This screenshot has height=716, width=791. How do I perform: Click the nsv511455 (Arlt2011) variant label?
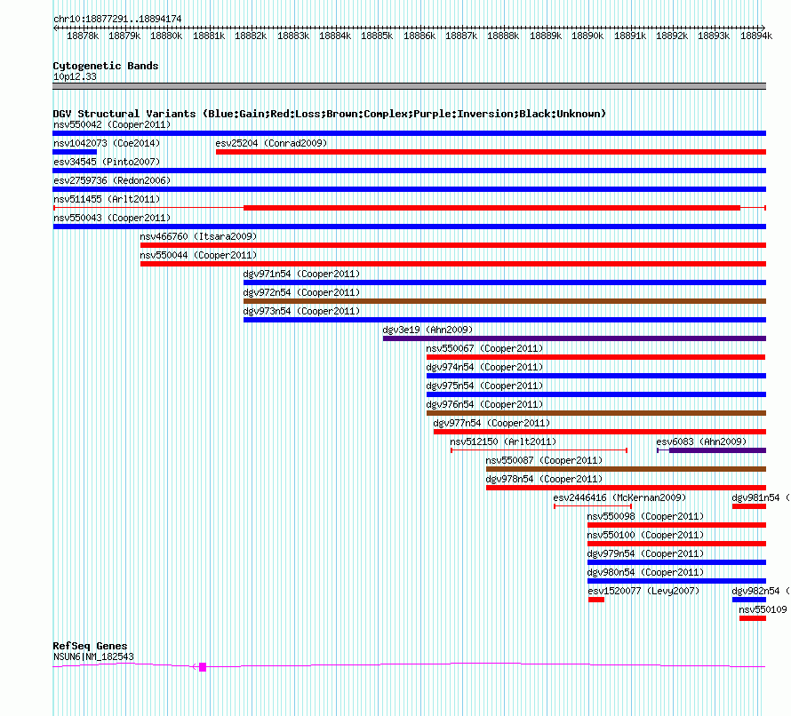click(x=107, y=199)
